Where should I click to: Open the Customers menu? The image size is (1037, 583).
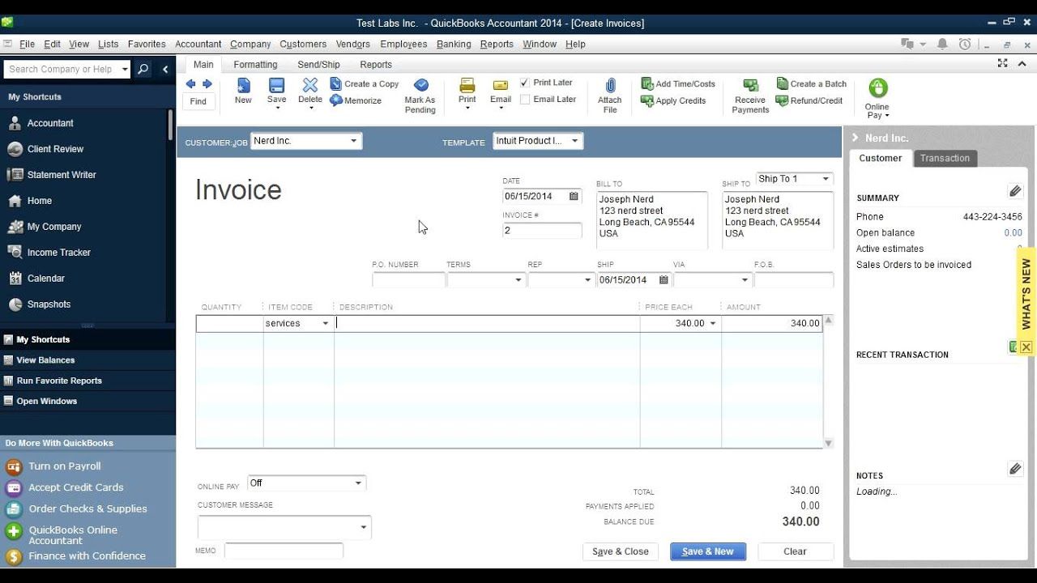303,45
